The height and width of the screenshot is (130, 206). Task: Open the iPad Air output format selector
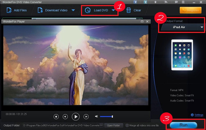[179, 27]
